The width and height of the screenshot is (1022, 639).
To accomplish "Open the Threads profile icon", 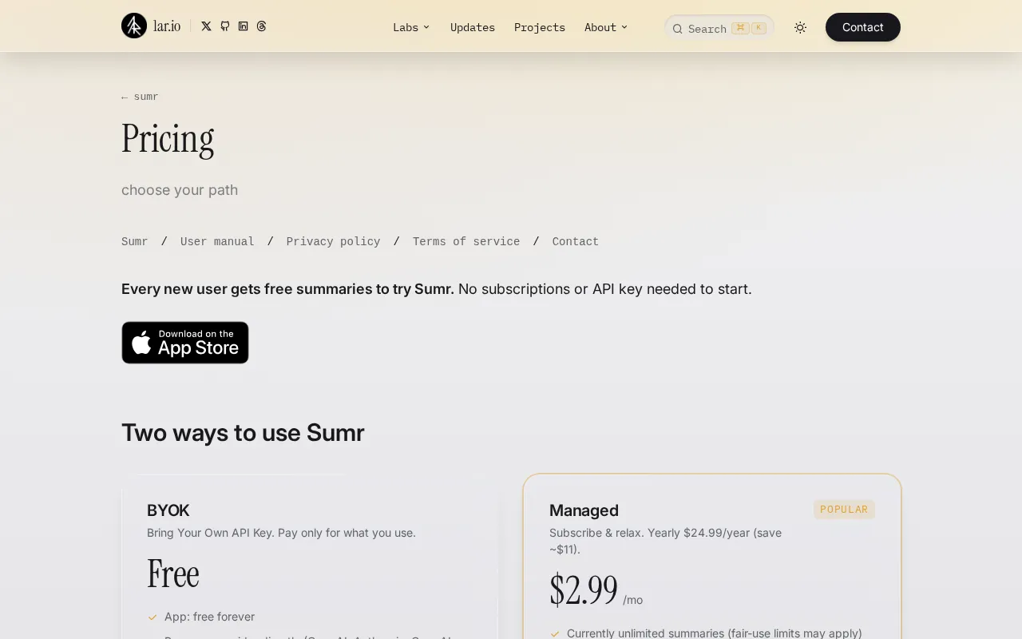I will pyautogui.click(x=261, y=26).
